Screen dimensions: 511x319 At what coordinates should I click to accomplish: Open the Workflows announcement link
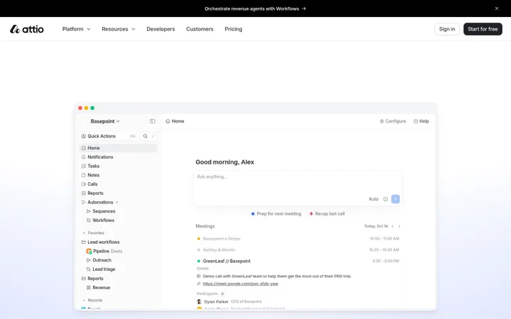[255, 9]
